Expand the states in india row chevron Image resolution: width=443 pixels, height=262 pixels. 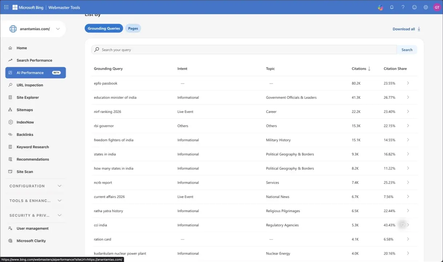(x=408, y=154)
